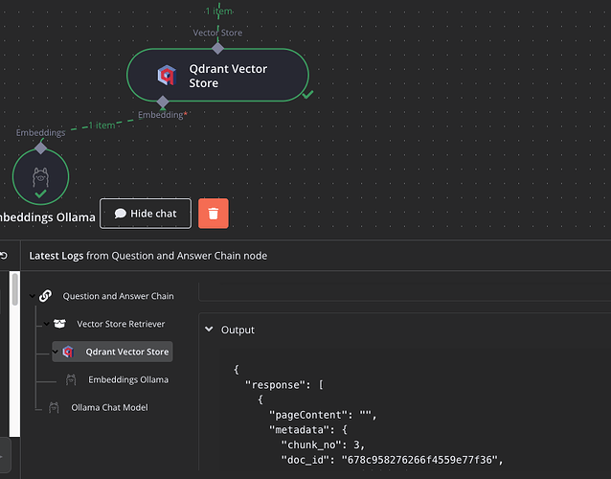
Task: Click the refresh icon left of Latest Logs
Action: click(x=4, y=256)
